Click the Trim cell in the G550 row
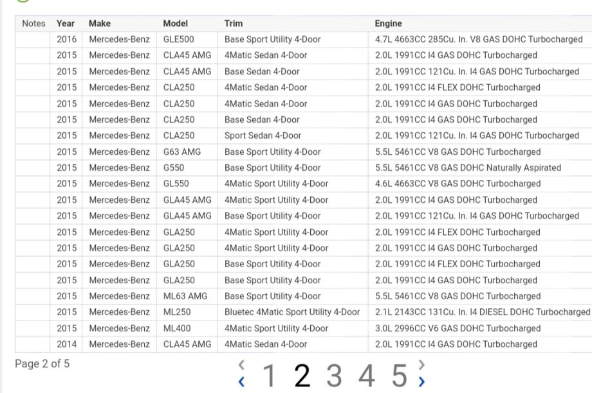Image resolution: width=592 pixels, height=393 pixels. tap(293, 168)
